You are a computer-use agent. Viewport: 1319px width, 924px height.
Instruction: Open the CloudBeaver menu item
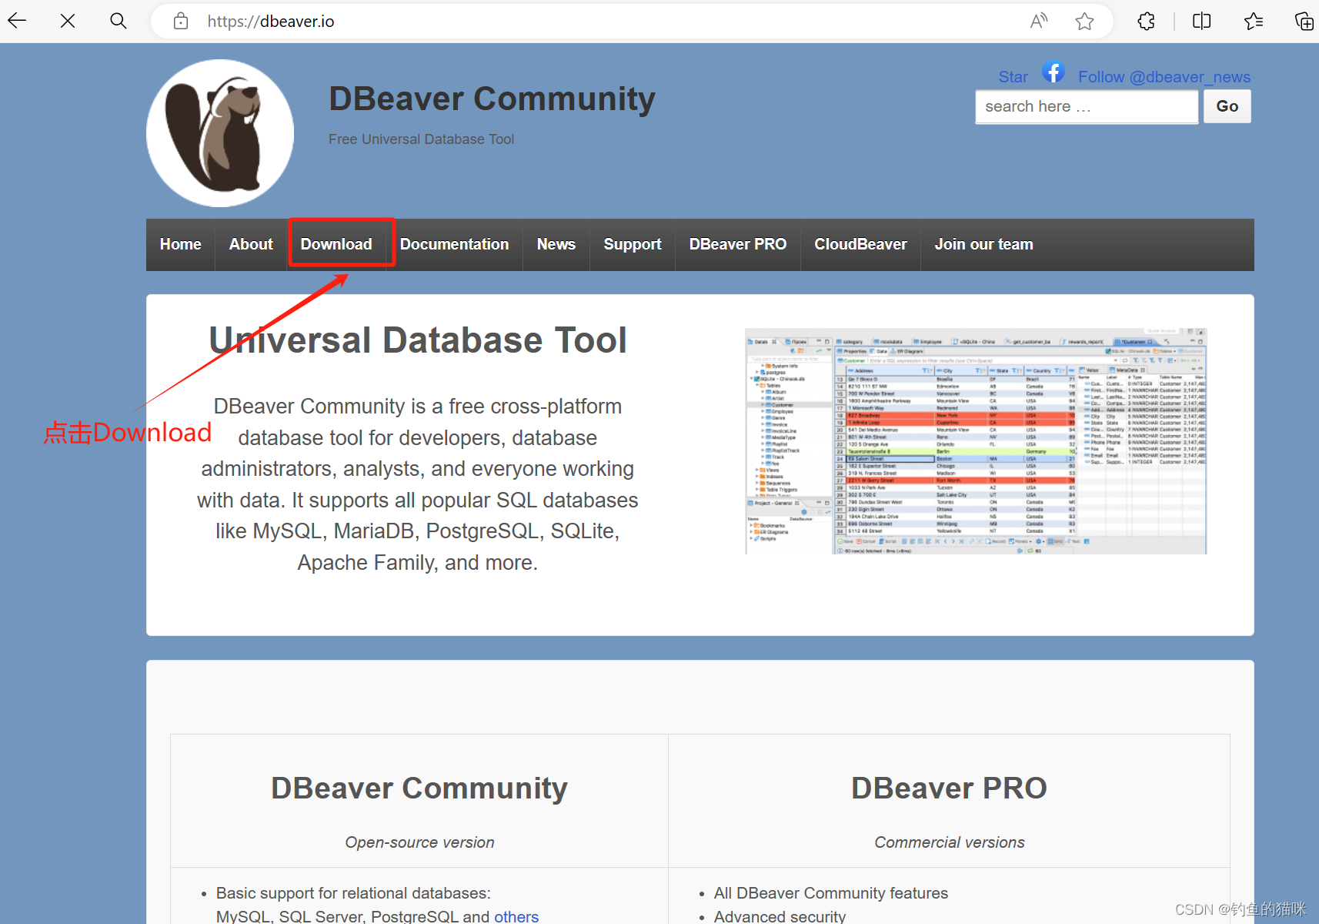click(861, 244)
